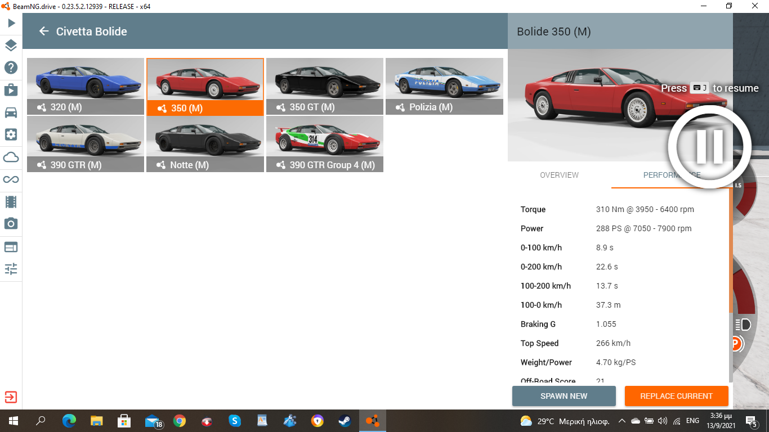Image resolution: width=769 pixels, height=432 pixels.
Task: Click the Replace Current button
Action: 676,396
